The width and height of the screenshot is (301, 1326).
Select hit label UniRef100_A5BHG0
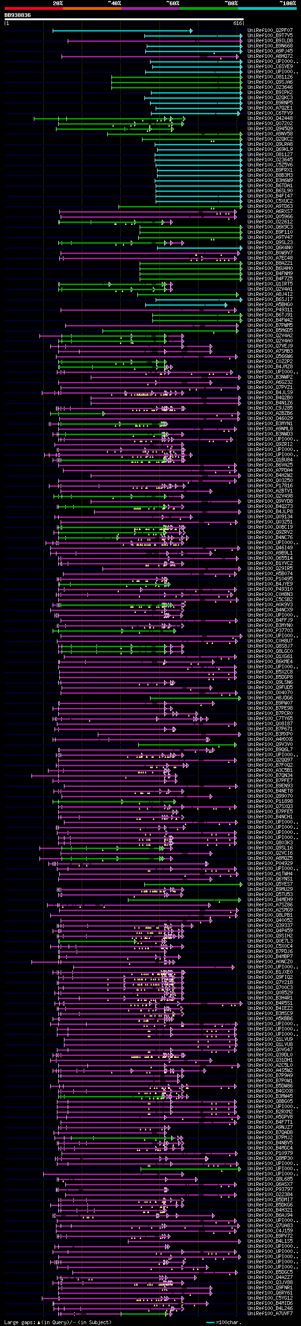pos(270,305)
